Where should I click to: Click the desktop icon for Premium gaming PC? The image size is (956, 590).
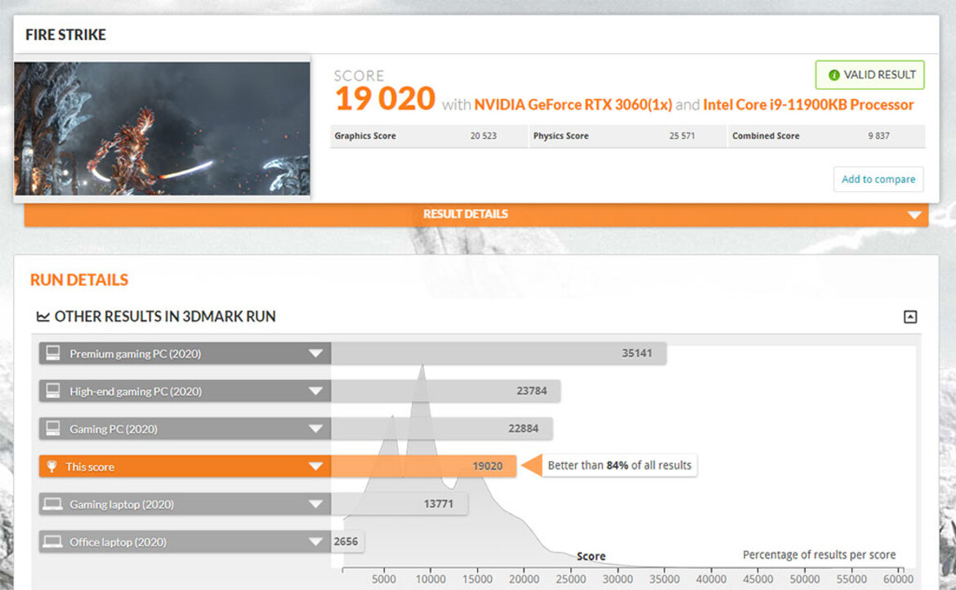tap(53, 353)
